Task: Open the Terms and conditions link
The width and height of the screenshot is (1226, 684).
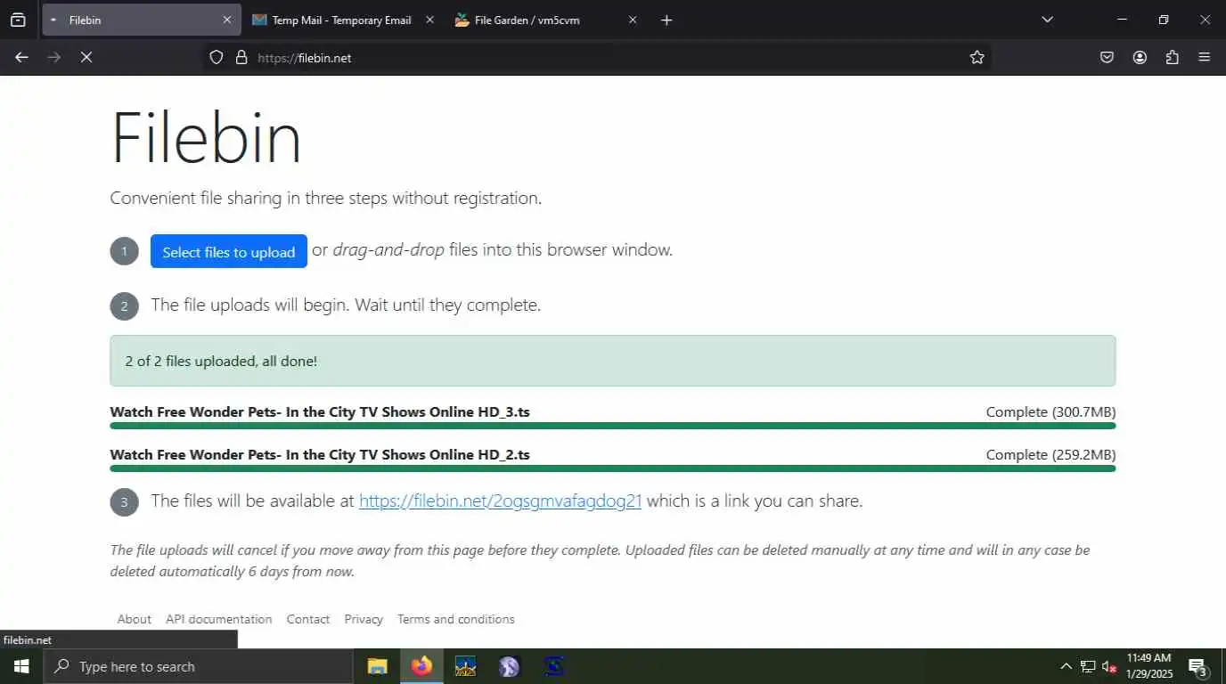Action: [x=456, y=619]
